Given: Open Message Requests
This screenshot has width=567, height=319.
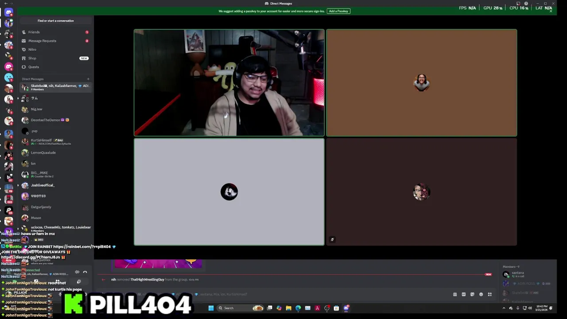Looking at the screenshot, I should [x=55, y=41].
